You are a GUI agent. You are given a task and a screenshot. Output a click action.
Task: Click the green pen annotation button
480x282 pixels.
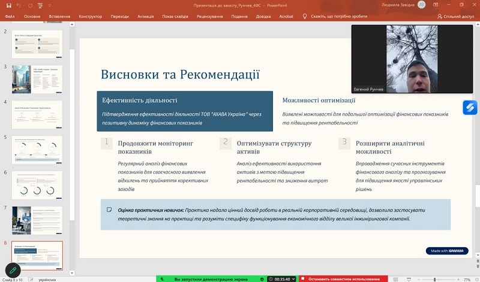point(13,271)
